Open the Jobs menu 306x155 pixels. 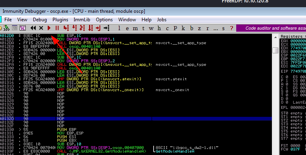click(162, 20)
